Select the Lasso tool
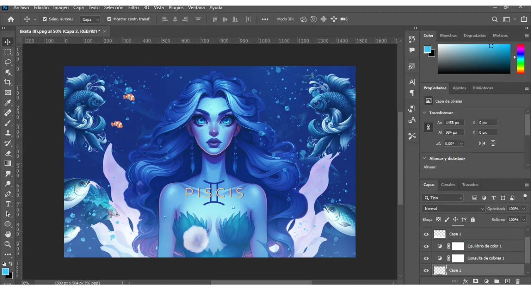This screenshot has width=531, height=299. click(8, 62)
